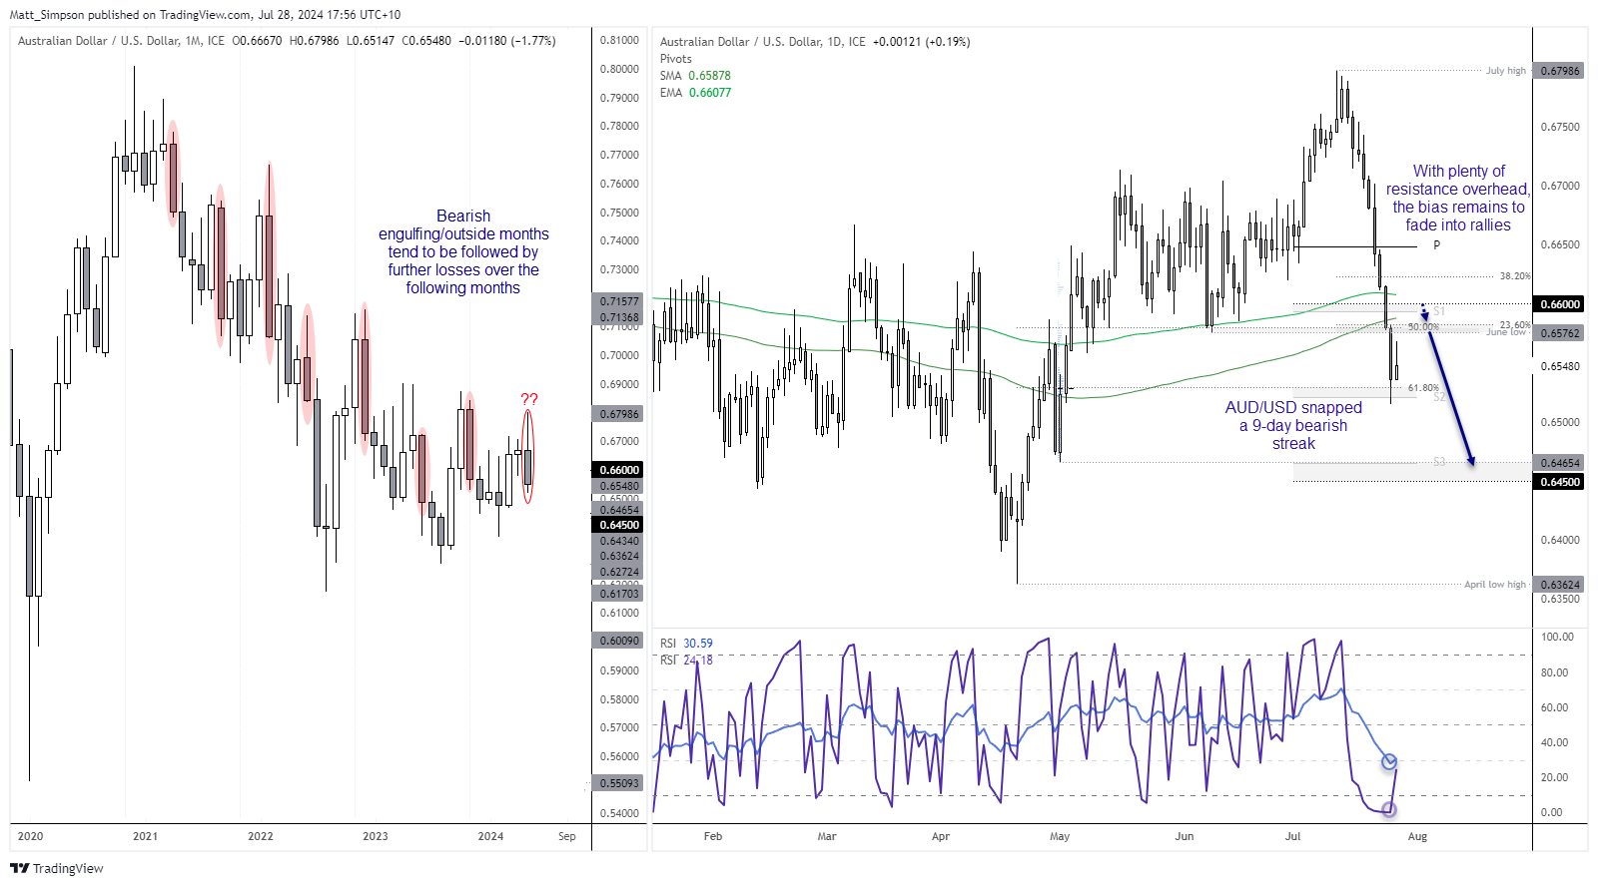Click the RSI 30.59 indicator label
Screen dimensions: 1598x886
(x=686, y=644)
